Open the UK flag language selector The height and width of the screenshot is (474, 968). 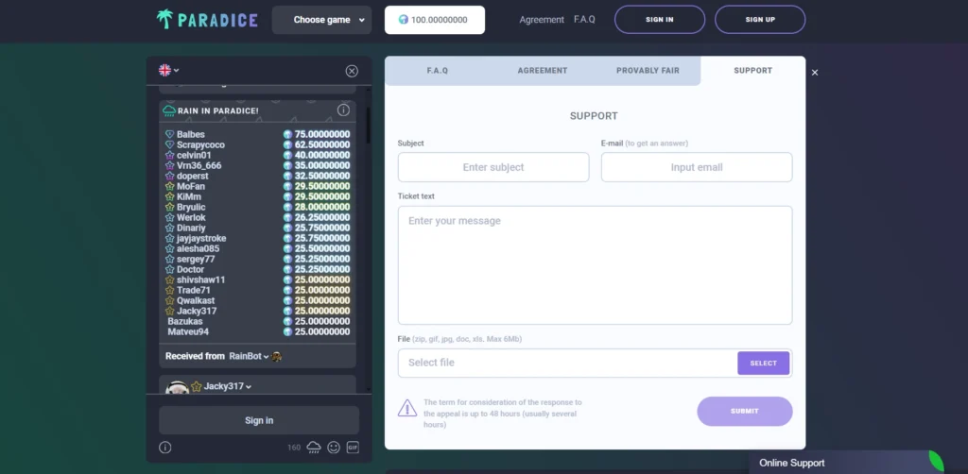click(169, 70)
